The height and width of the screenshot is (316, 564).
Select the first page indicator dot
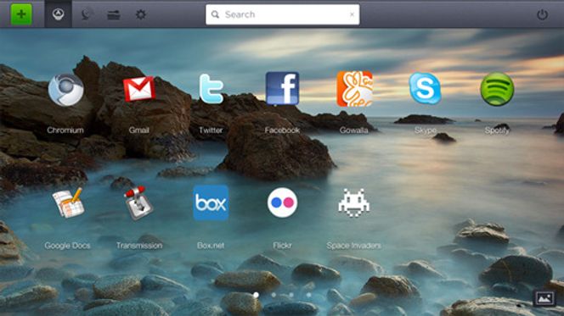point(256,295)
